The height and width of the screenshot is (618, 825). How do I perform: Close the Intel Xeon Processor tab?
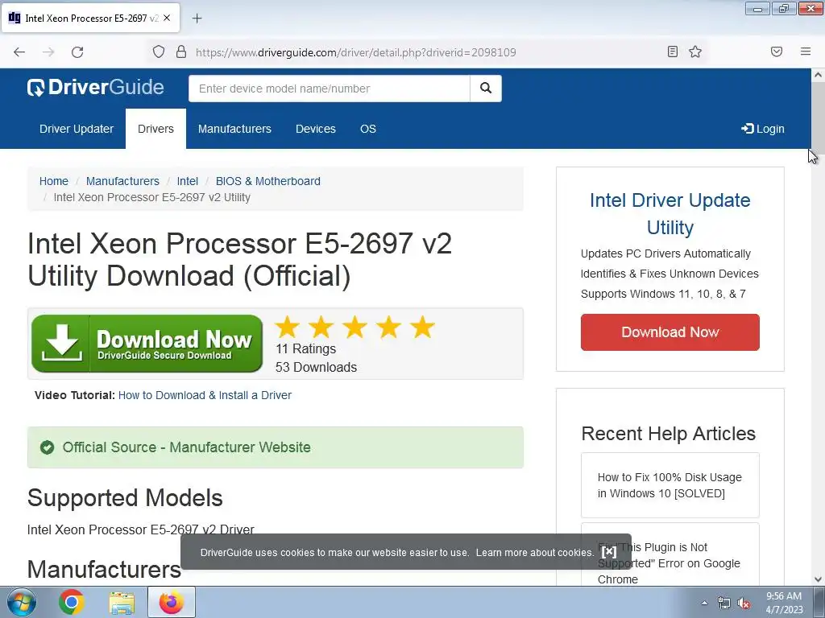click(x=167, y=18)
